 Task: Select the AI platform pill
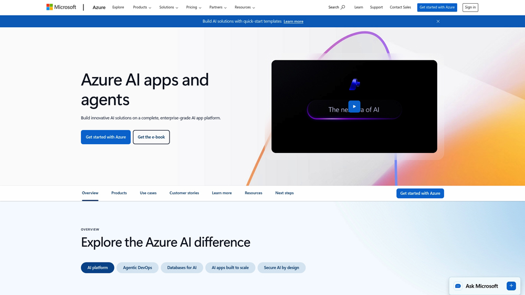coord(98,268)
